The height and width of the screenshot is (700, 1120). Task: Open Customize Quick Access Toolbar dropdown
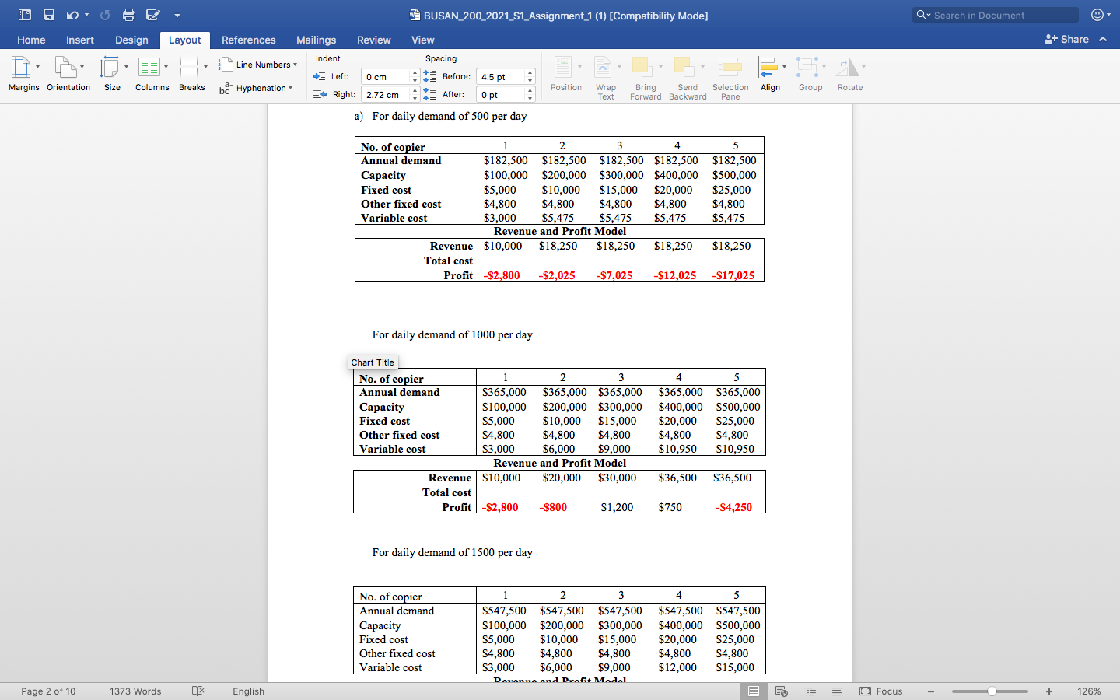point(177,15)
